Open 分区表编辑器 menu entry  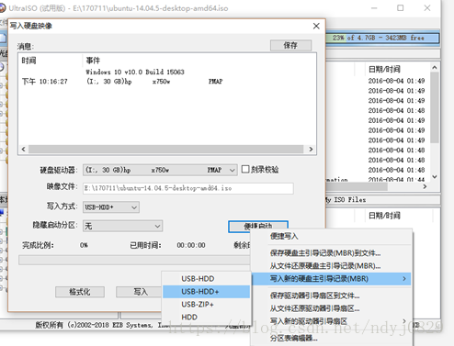(x=331, y=338)
